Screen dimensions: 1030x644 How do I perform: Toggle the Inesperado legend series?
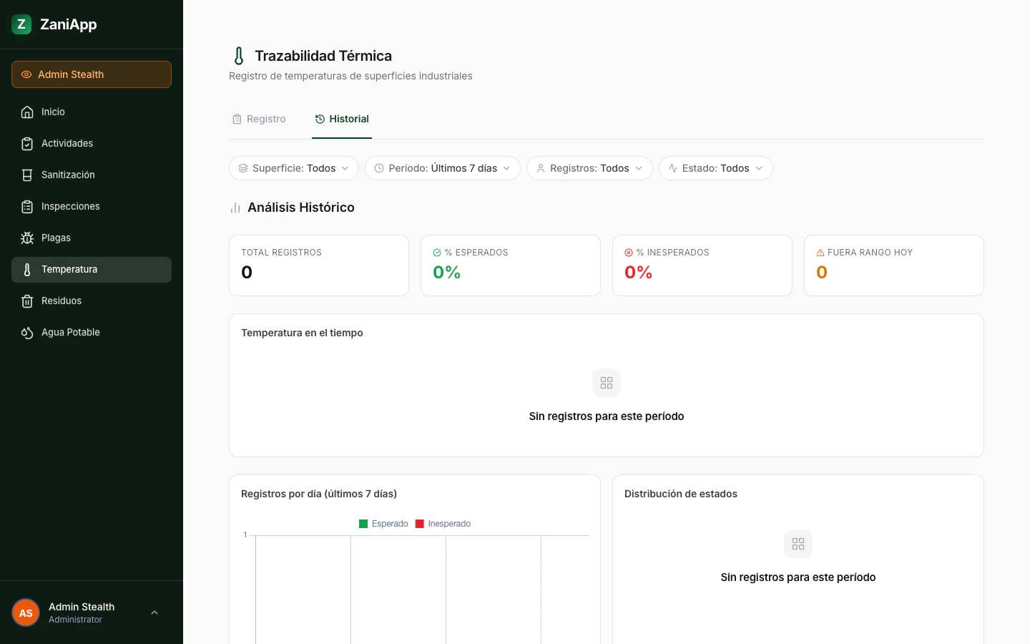pos(443,524)
